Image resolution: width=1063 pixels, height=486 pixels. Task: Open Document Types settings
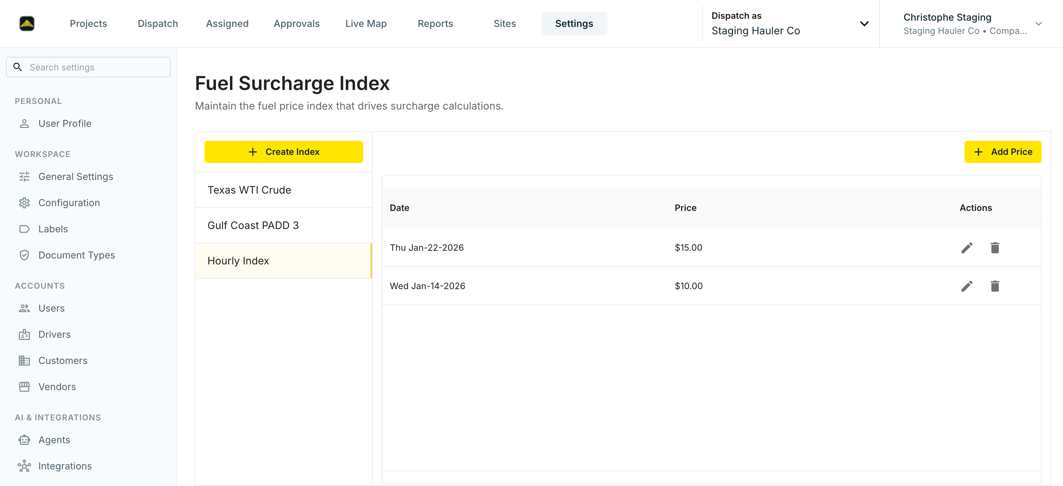click(88, 255)
